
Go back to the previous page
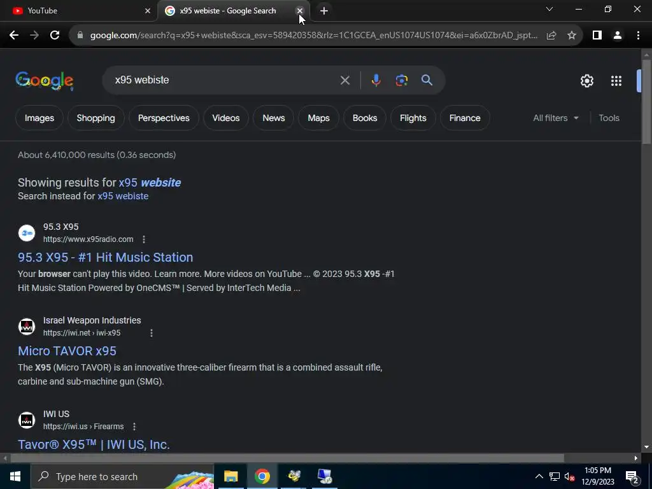[14, 36]
